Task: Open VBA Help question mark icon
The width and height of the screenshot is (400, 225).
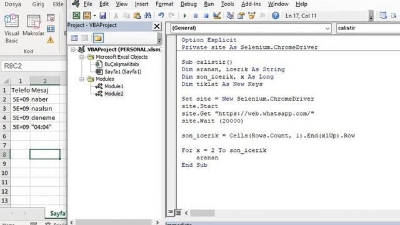Action: (275, 16)
